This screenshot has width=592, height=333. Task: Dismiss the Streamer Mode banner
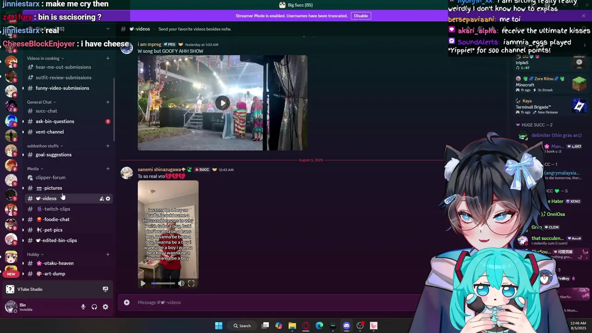pyautogui.click(x=584, y=16)
